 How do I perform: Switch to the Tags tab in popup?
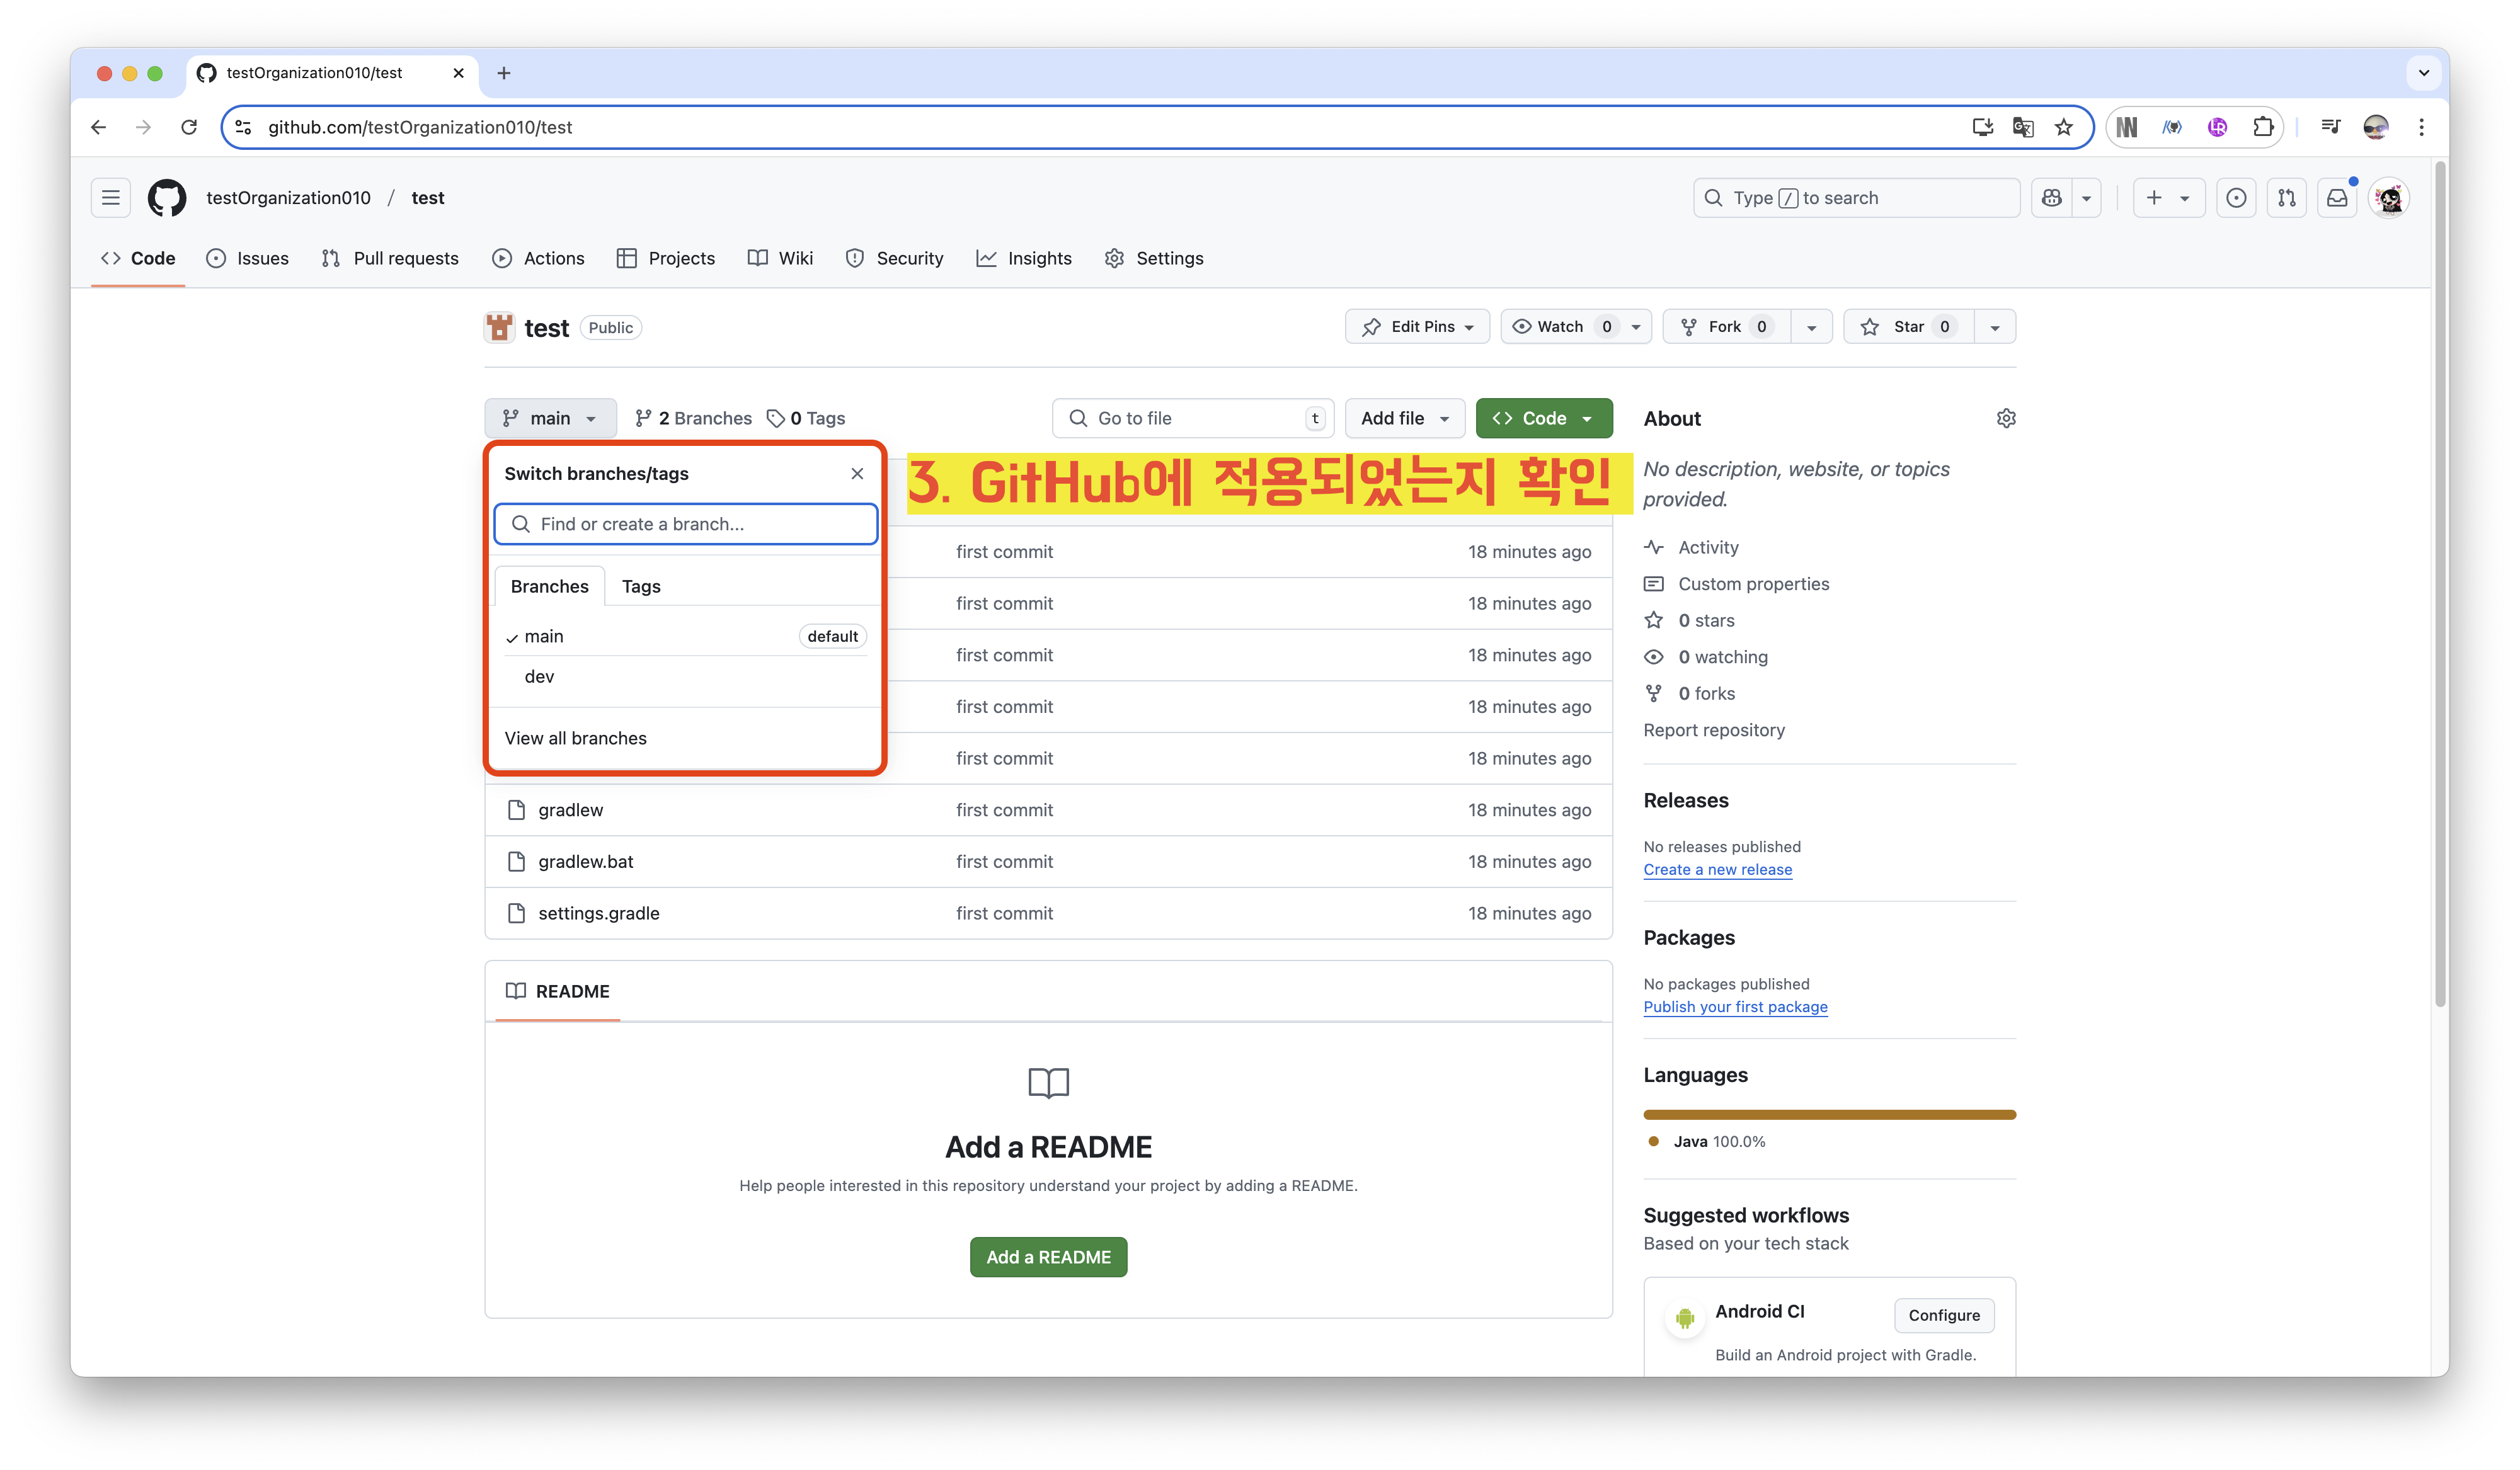pos(641,587)
